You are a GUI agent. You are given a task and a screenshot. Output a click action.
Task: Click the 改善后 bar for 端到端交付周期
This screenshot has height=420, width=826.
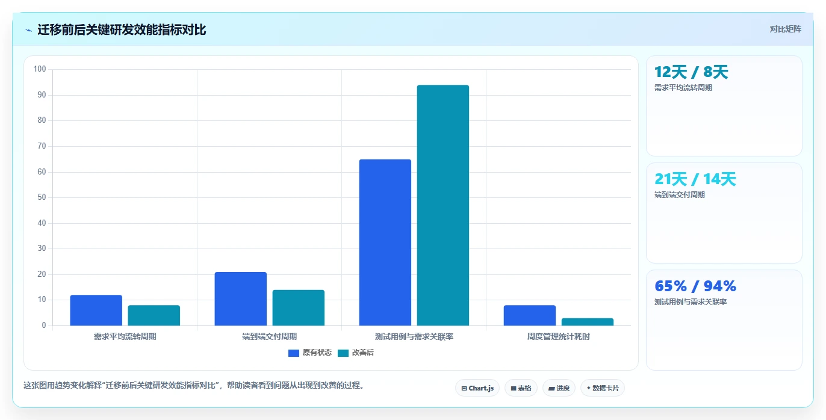point(299,308)
